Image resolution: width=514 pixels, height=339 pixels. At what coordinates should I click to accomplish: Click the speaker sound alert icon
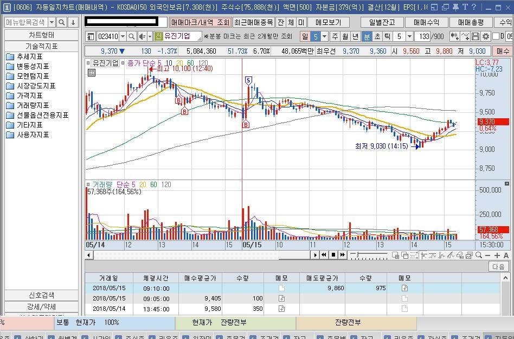coord(142,36)
